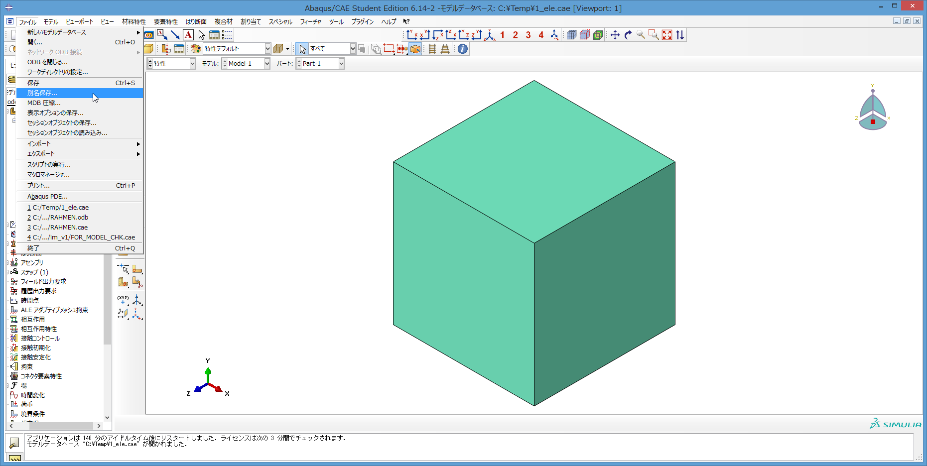Viewport: 927px width, 466px height.
Task: Select フィールド出力要求 in model tree
Action: (x=43, y=282)
